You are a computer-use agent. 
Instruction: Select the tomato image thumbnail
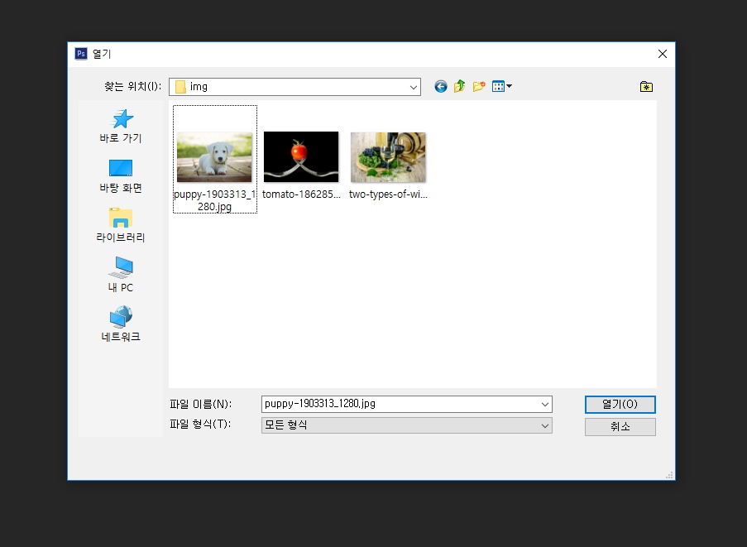[301, 157]
